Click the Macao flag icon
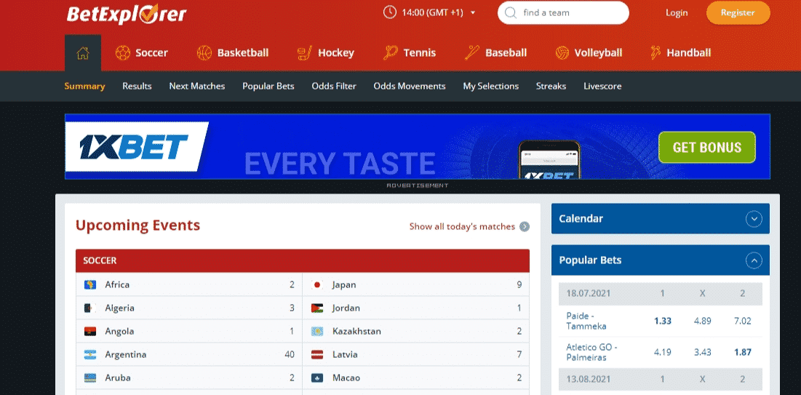The image size is (801, 395). point(317,378)
